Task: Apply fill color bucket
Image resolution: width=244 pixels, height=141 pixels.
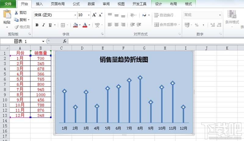Action: [75, 25]
